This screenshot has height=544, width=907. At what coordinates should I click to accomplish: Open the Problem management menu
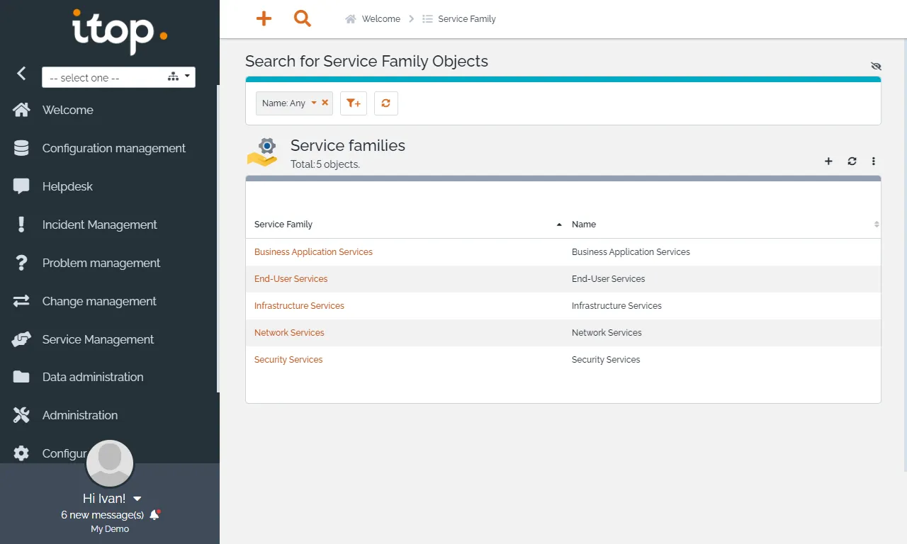(101, 263)
